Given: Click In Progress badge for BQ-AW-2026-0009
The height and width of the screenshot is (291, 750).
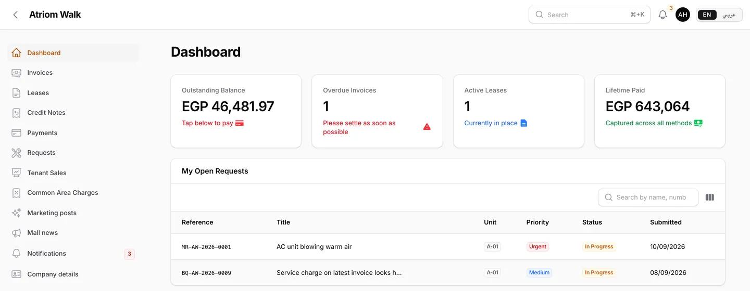Looking at the screenshot, I should 599,273.
